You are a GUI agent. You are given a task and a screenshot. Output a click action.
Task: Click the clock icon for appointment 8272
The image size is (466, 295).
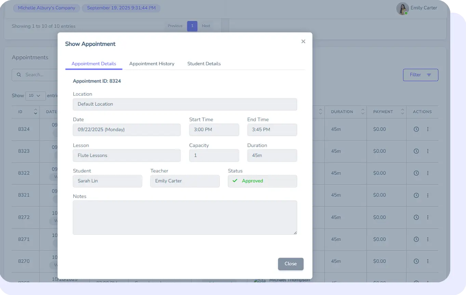click(416, 217)
